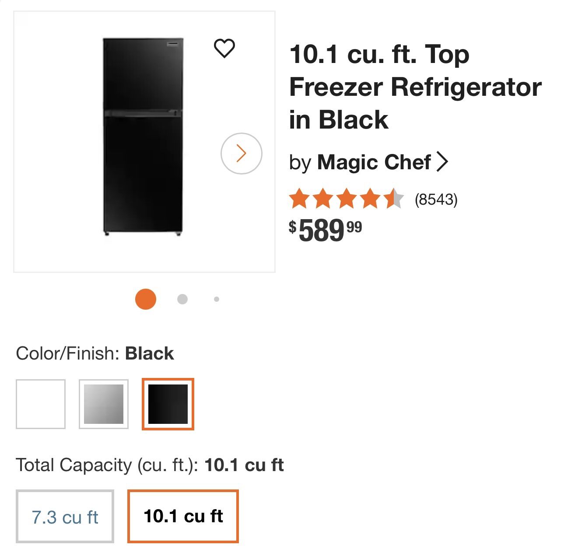
Task: Select the 10.1 cu ft capacity option
Action: (182, 517)
